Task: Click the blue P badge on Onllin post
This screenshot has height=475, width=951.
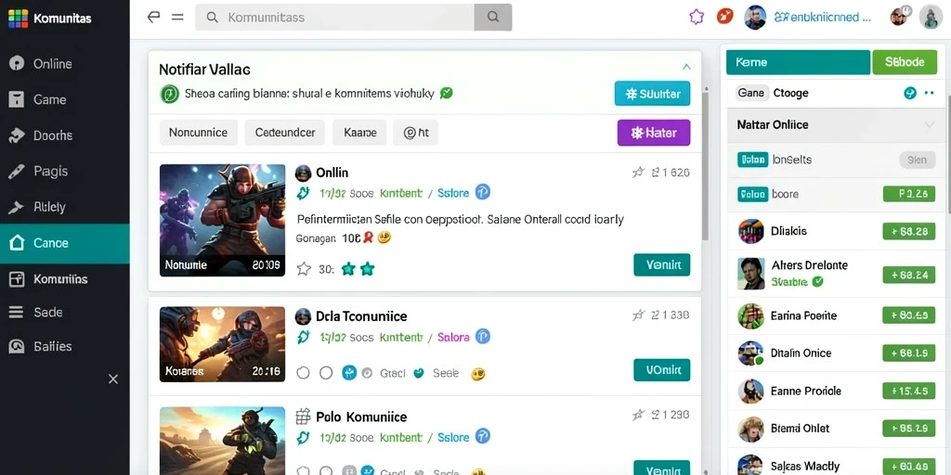Action: coord(483,193)
